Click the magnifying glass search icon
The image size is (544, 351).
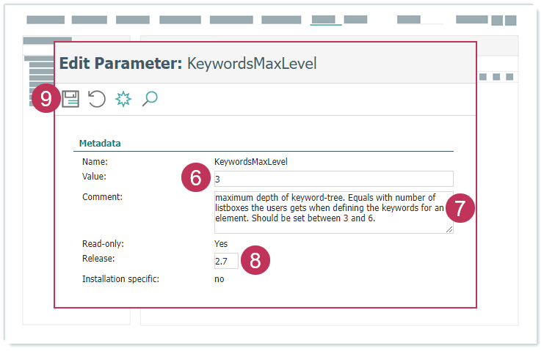(150, 99)
